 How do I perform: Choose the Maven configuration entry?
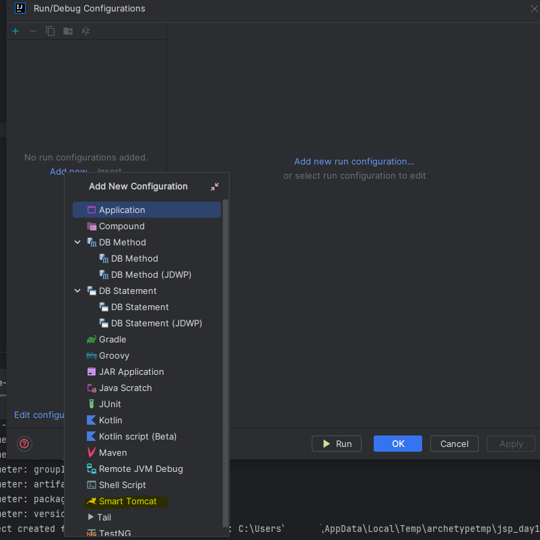(x=147, y=452)
